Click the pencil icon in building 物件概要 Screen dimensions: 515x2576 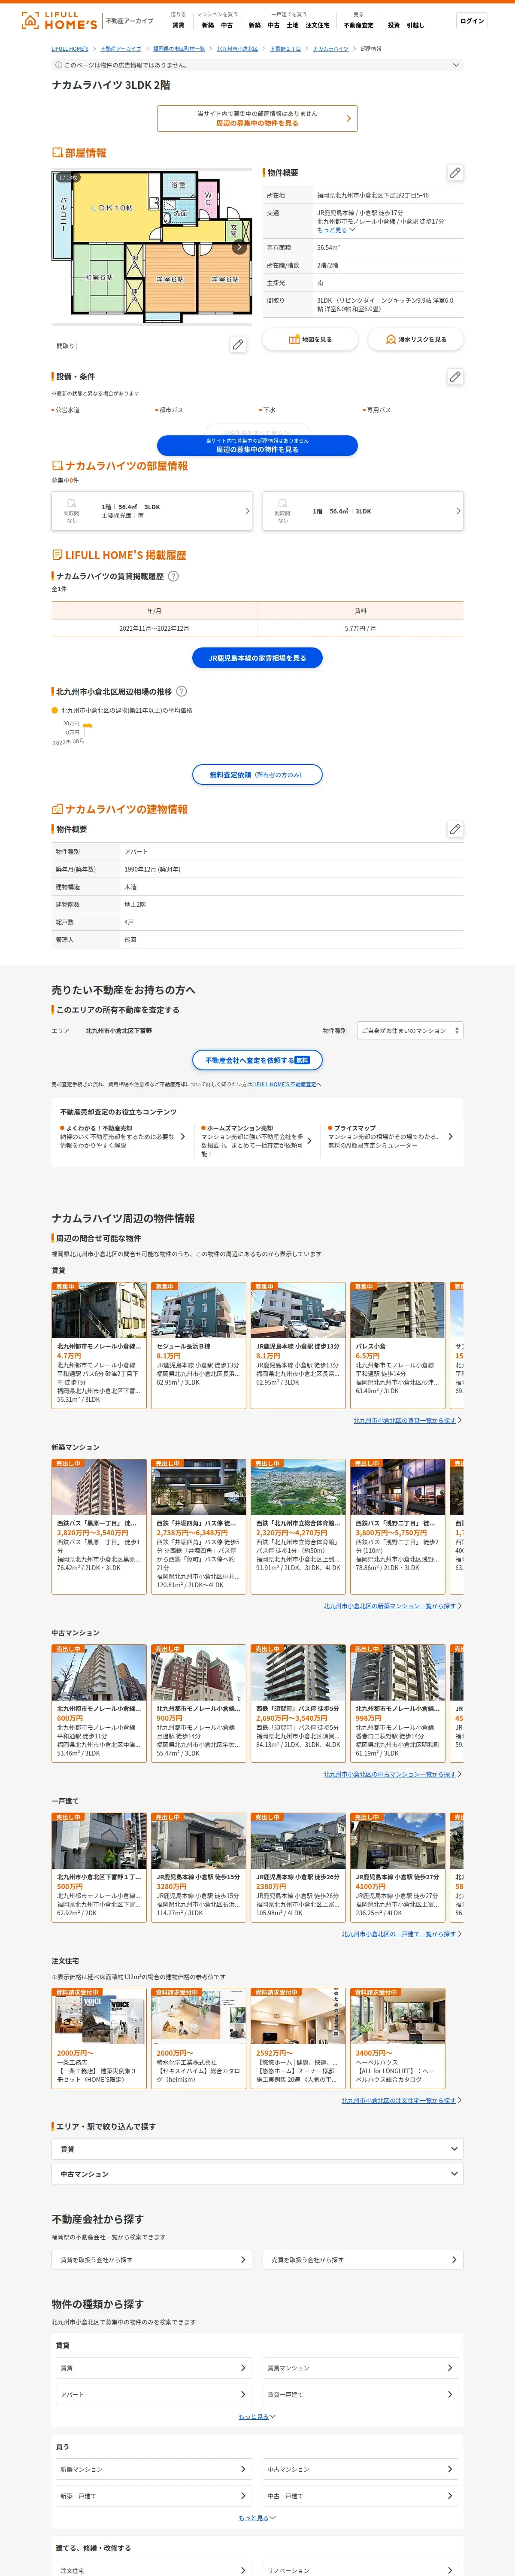pos(455,829)
